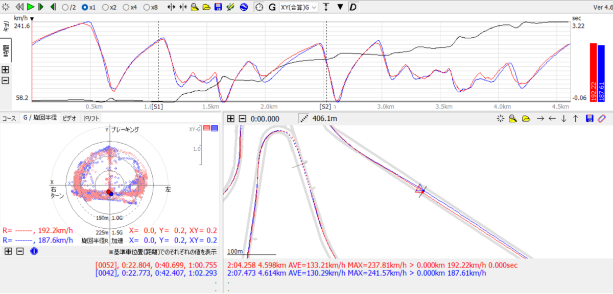Viewport: 613px width, 294px height.
Task: Click the paperclip icon above the map
Action: pos(602,118)
